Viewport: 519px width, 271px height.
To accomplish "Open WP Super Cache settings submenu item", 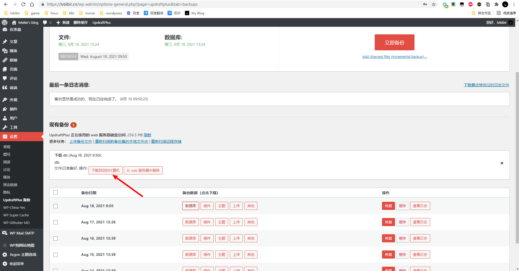I will (16, 215).
